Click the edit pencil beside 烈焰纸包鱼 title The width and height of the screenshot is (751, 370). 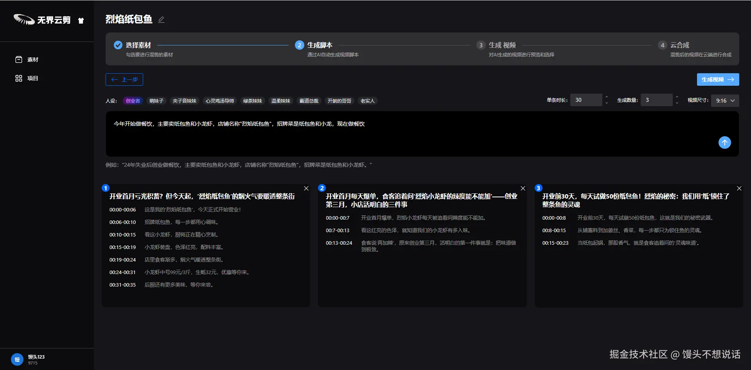click(161, 20)
